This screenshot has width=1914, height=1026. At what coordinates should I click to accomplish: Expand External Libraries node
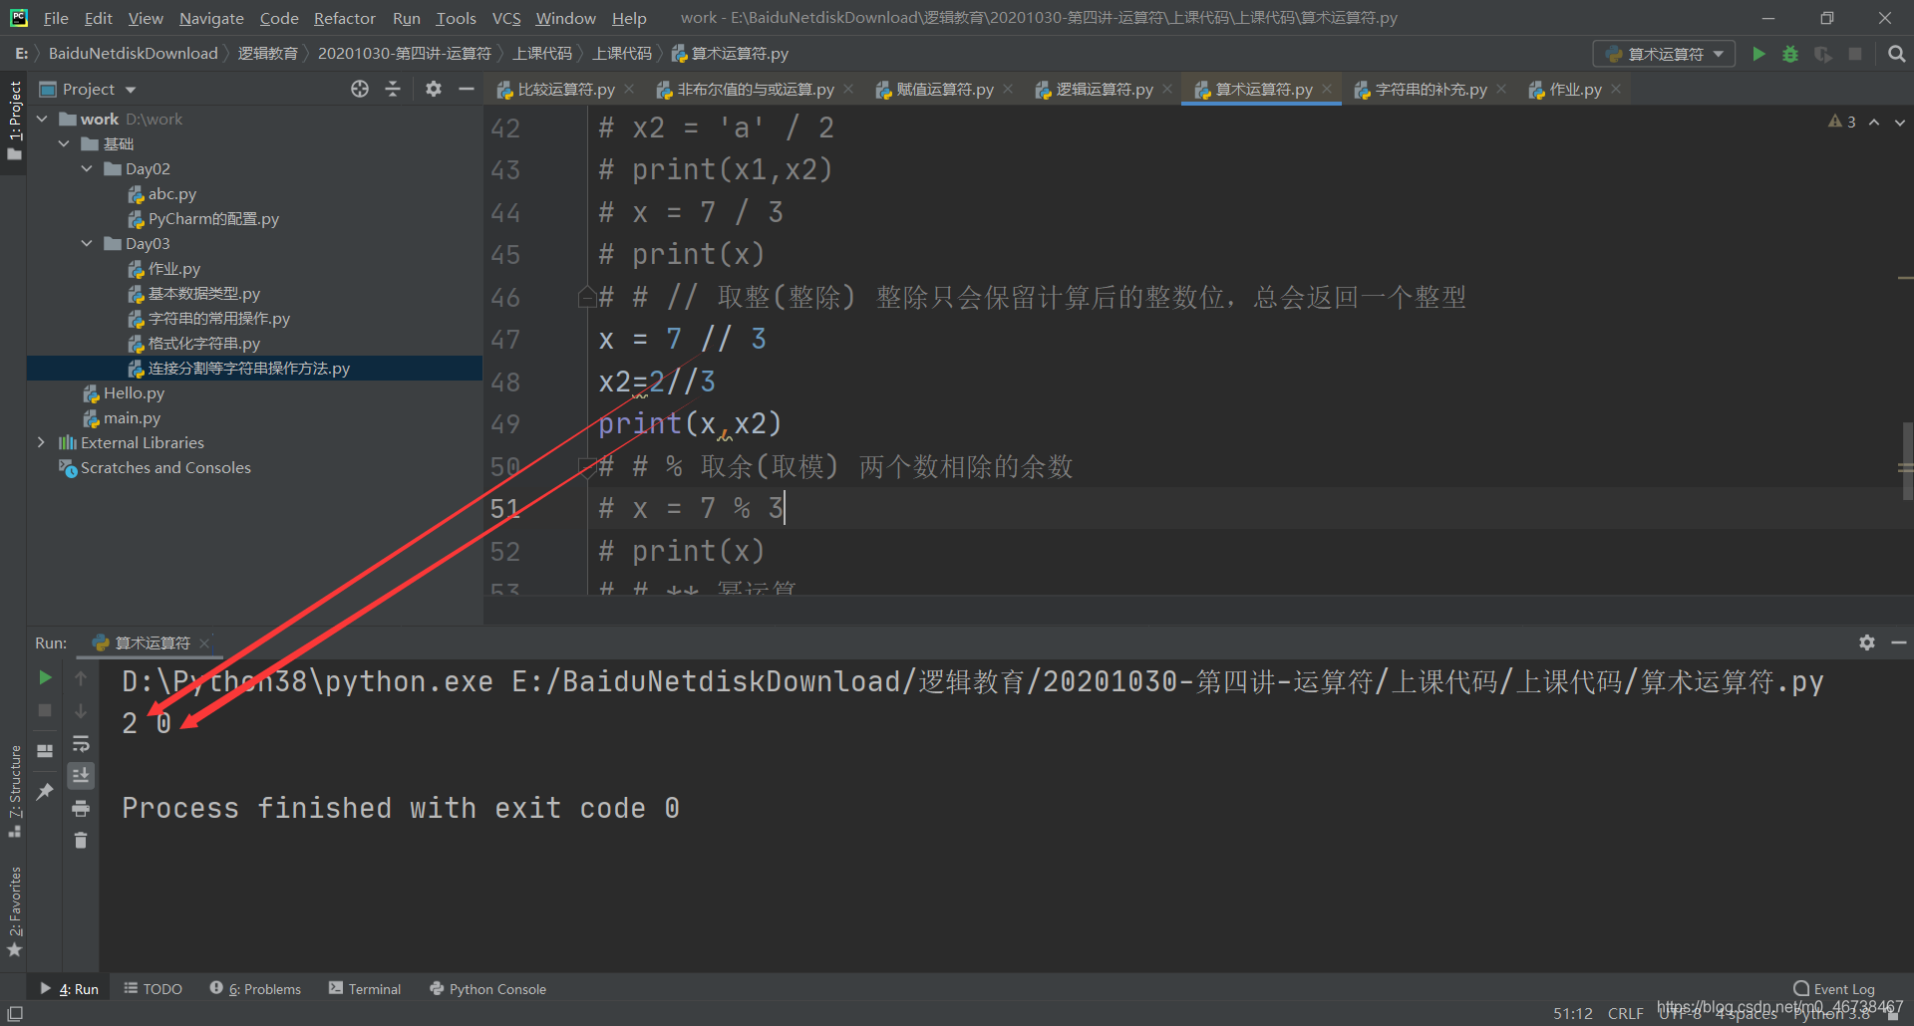click(41, 442)
